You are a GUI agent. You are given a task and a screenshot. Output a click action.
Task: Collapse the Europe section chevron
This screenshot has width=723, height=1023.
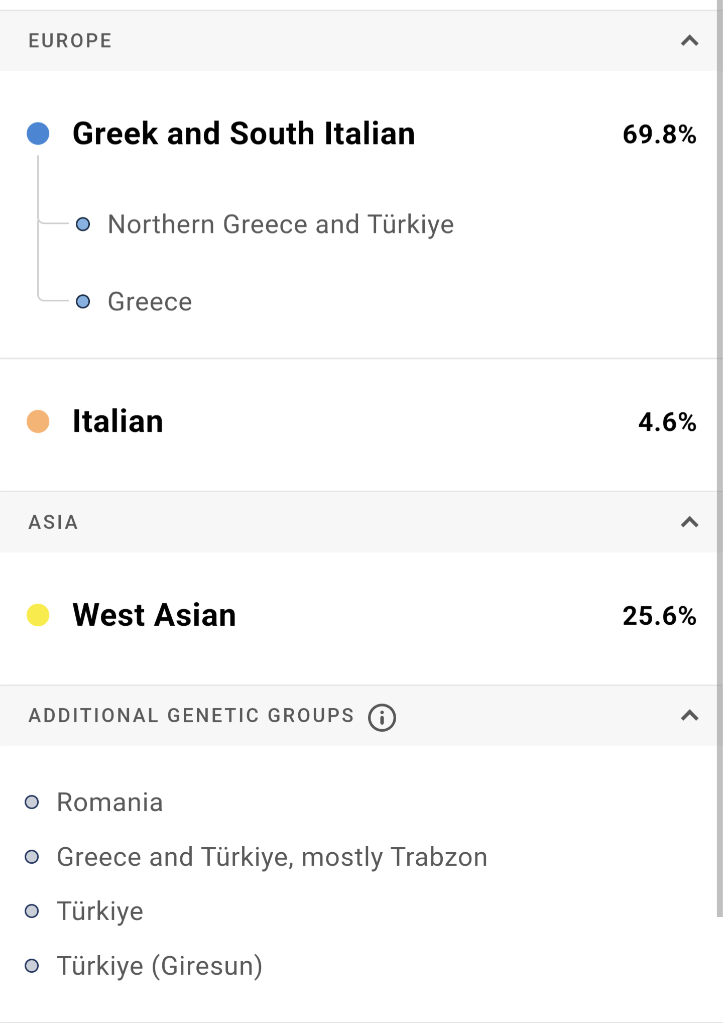point(689,41)
